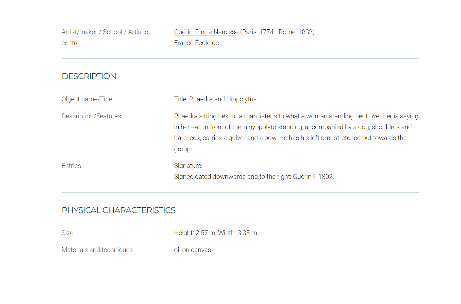461x304 pixels.
Task: Click the Height 2.57 m dimensions value
Action: tap(215, 233)
